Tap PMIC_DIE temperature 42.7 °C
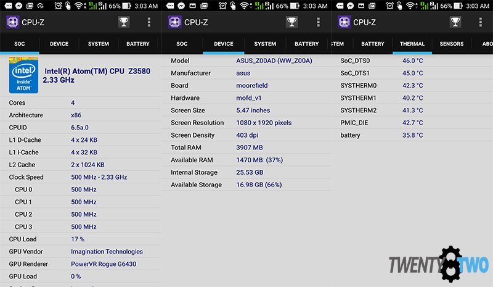This screenshot has width=493, height=287. 412,123
